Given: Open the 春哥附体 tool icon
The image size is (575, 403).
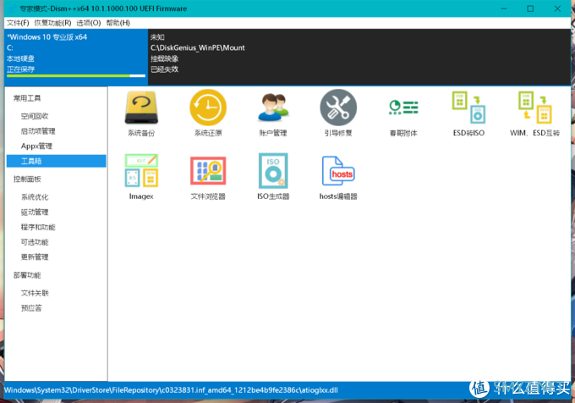Looking at the screenshot, I should (403, 117).
